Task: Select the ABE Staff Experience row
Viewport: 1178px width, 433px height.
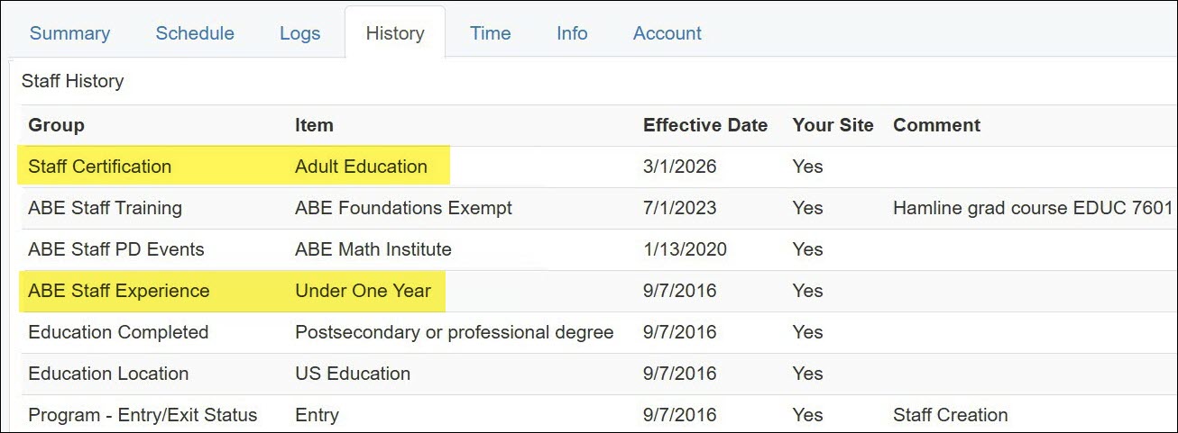Action: click(x=595, y=291)
